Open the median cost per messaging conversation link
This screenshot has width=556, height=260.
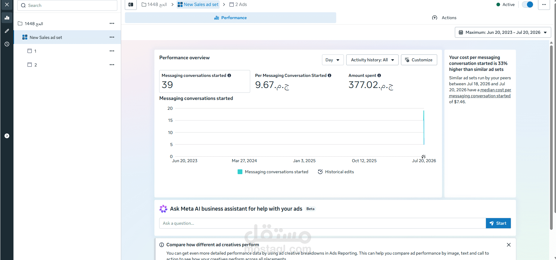click(x=480, y=93)
